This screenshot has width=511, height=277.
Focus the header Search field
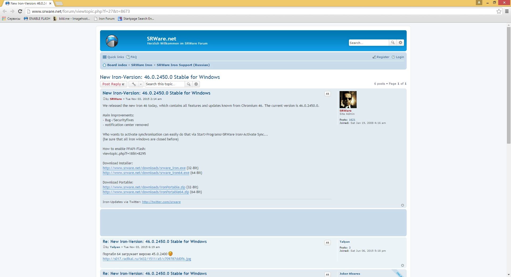pos(369,43)
